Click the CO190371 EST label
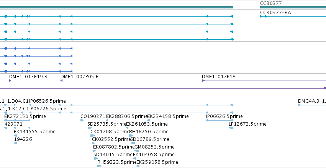Viewport: 326px width, 168px height. pyautogui.click(x=93, y=116)
